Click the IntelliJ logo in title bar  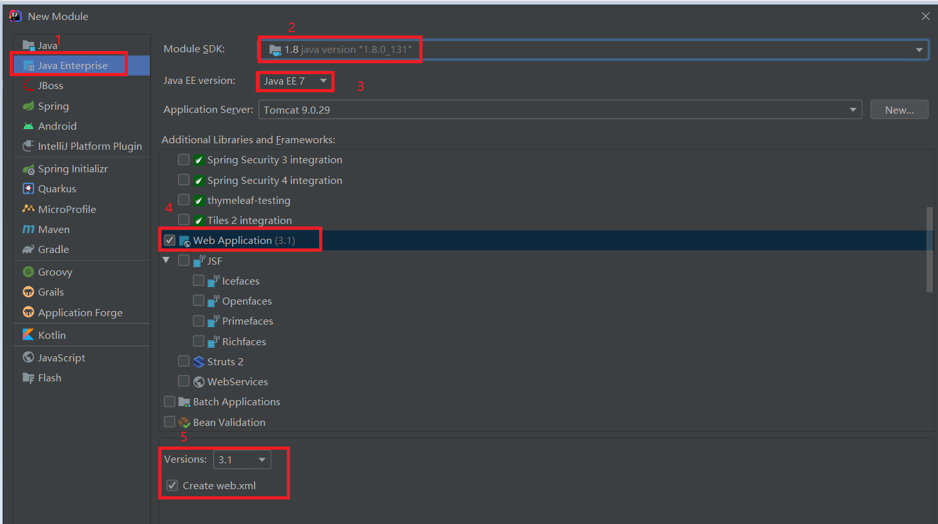pyautogui.click(x=16, y=15)
